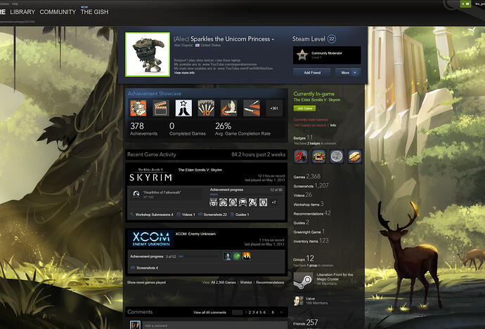Click the Community Moderator star badge icon
The height and width of the screenshot is (329, 485).
point(302,55)
